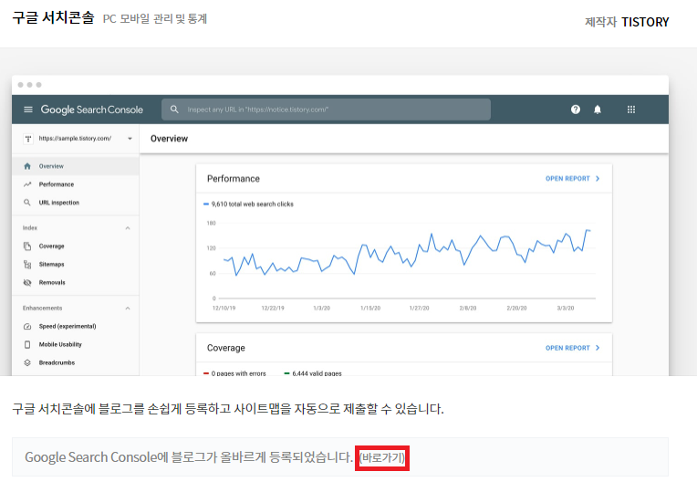Screen dimensions: 697x482
Task: Click the arrow beside Performance OPEN REPORT
Action: click(x=598, y=178)
